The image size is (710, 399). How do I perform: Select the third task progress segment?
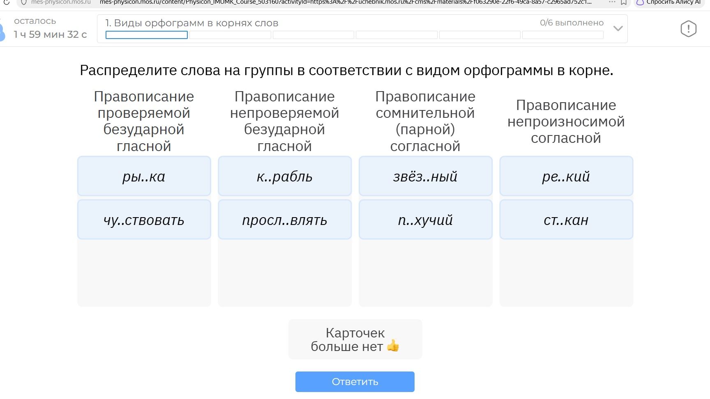coord(314,35)
